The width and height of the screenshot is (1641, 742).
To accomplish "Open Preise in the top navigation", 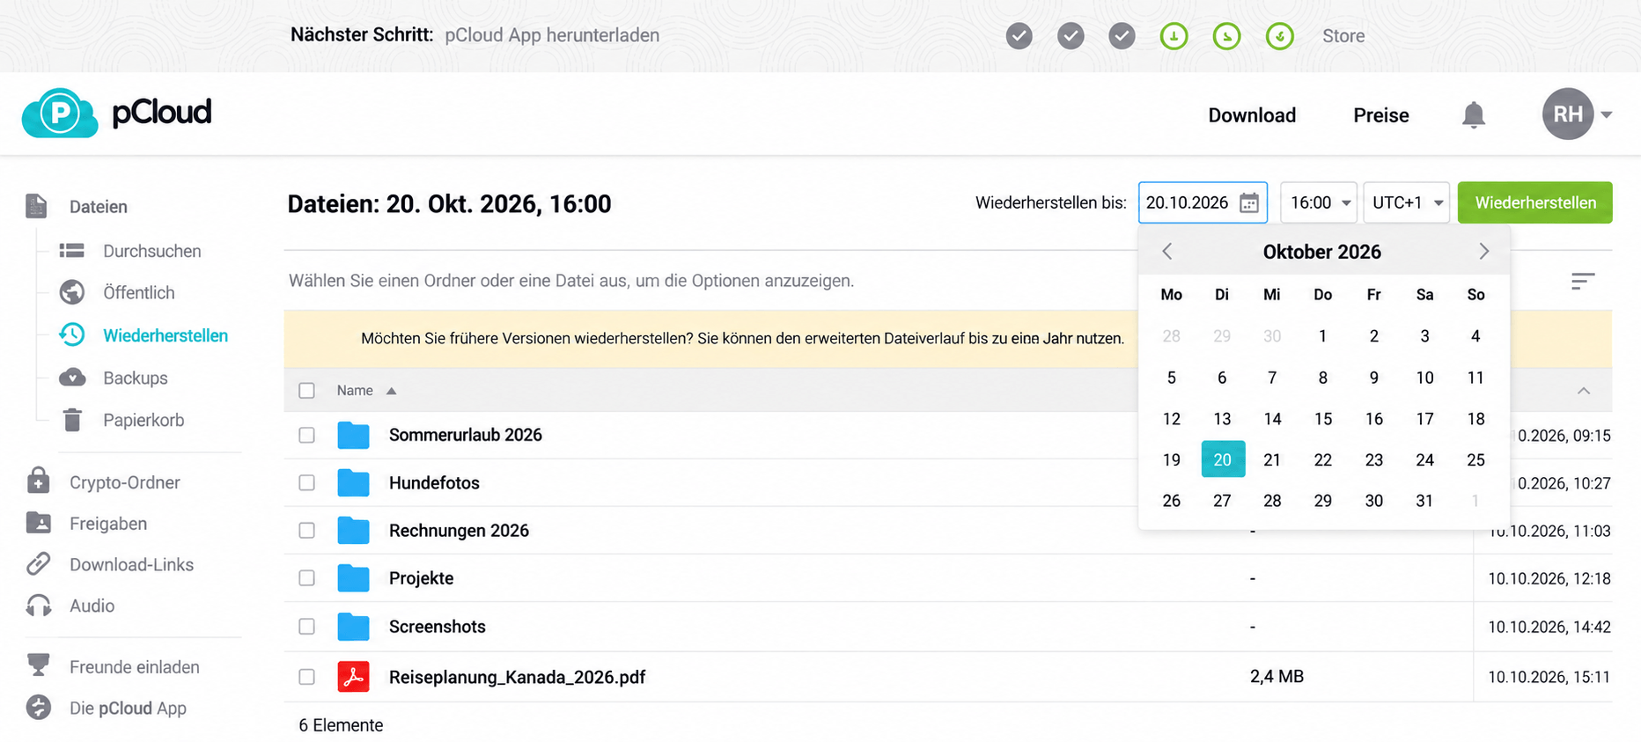I will click(1380, 115).
